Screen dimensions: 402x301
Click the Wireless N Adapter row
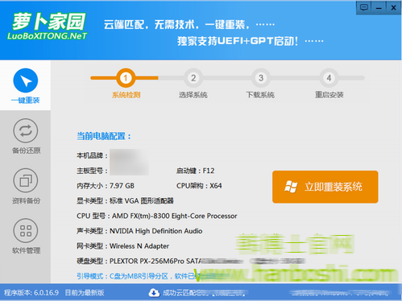pyautogui.click(x=122, y=246)
